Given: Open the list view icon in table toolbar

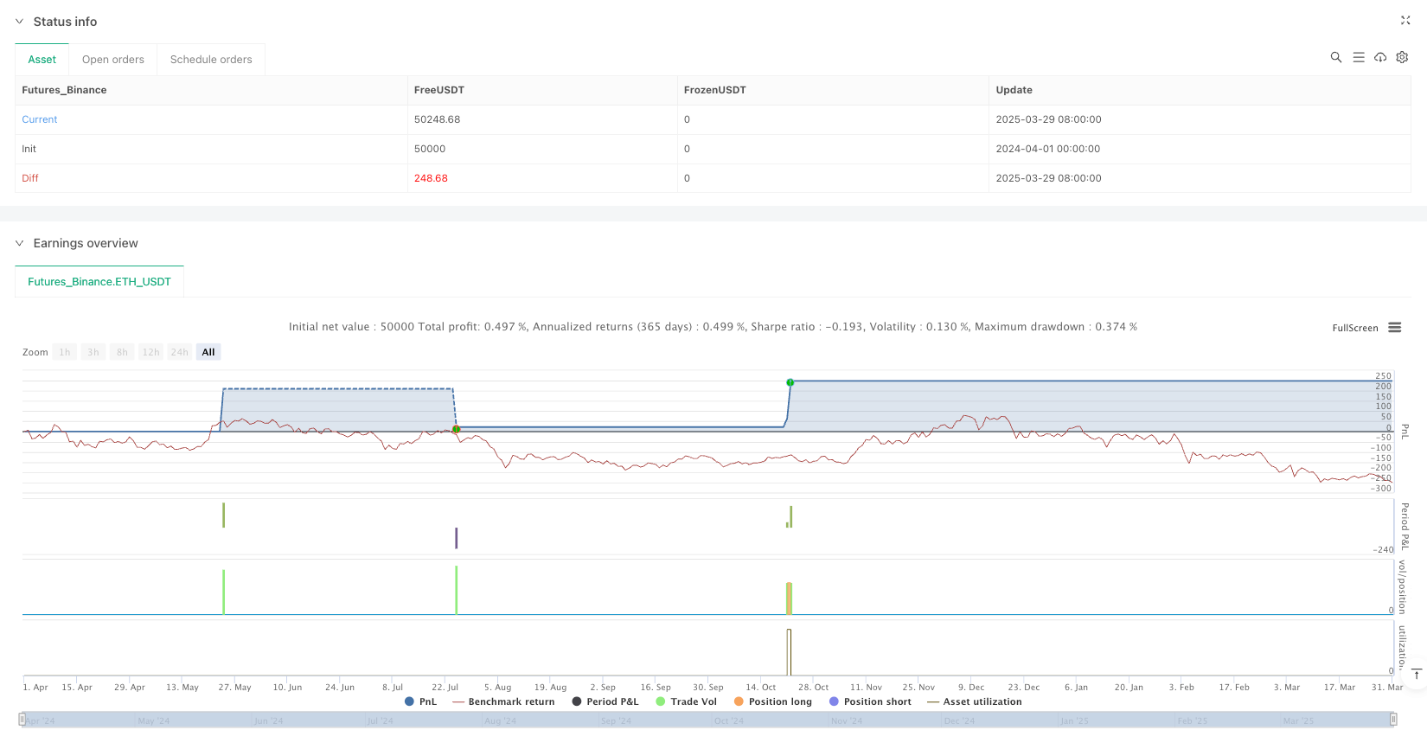Looking at the screenshot, I should (x=1359, y=57).
